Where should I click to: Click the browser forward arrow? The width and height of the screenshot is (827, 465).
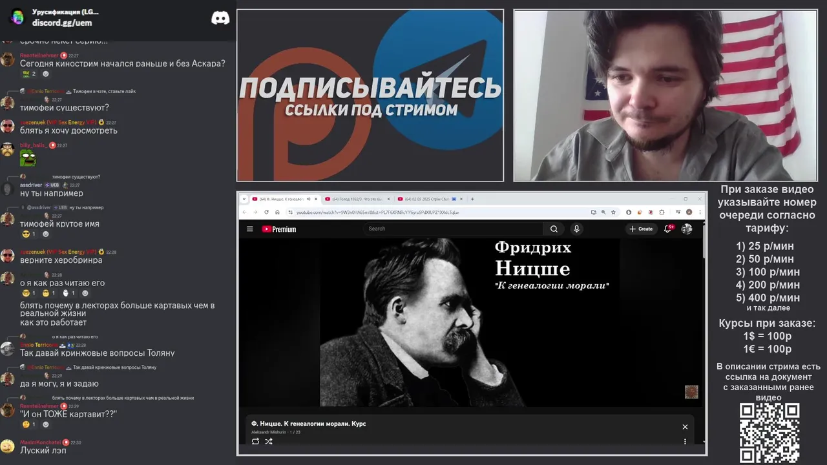coord(255,212)
